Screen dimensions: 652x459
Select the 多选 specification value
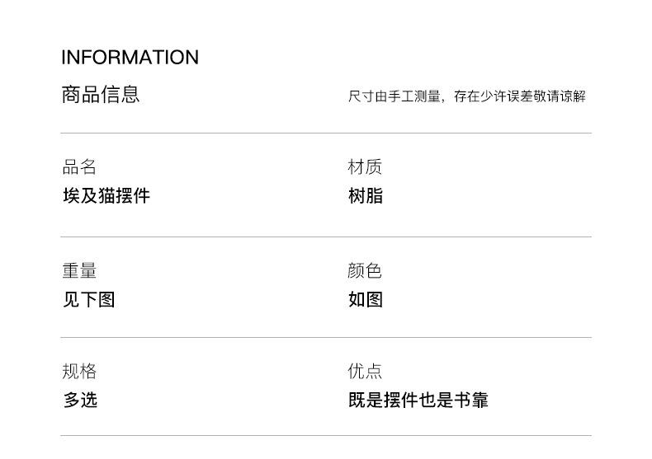[80, 400]
